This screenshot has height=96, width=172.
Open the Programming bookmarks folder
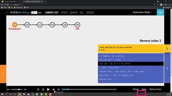coord(18,7)
